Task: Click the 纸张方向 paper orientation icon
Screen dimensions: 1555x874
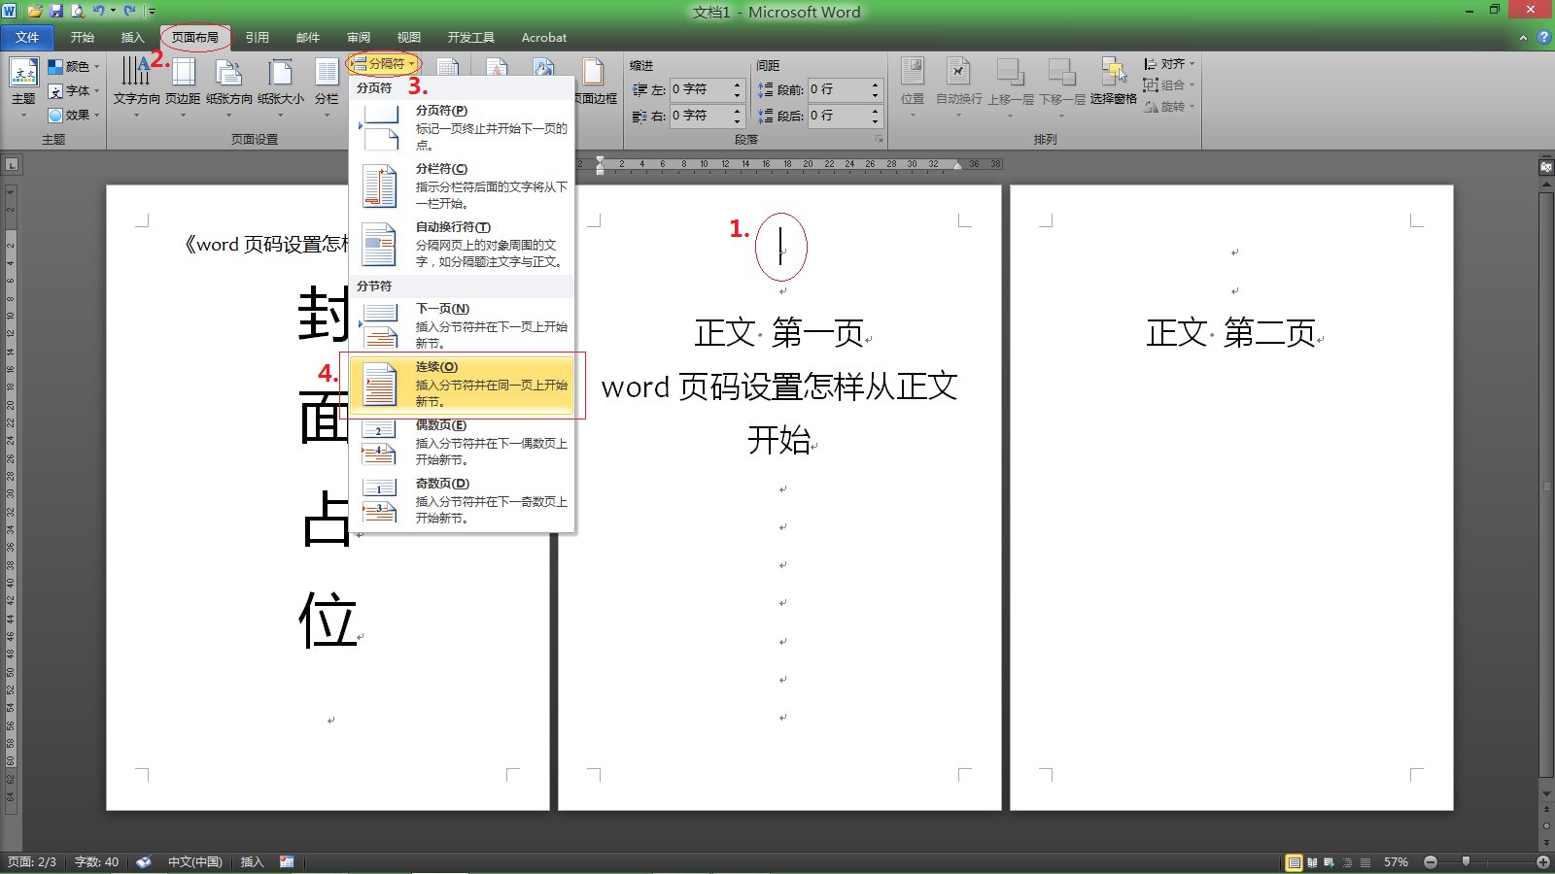Action: [x=230, y=83]
